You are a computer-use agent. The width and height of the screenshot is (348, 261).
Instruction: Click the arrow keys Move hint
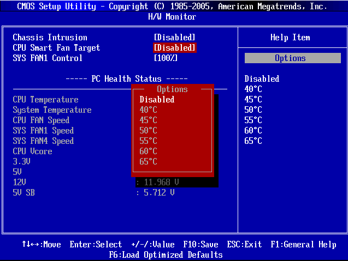[x=42, y=245]
